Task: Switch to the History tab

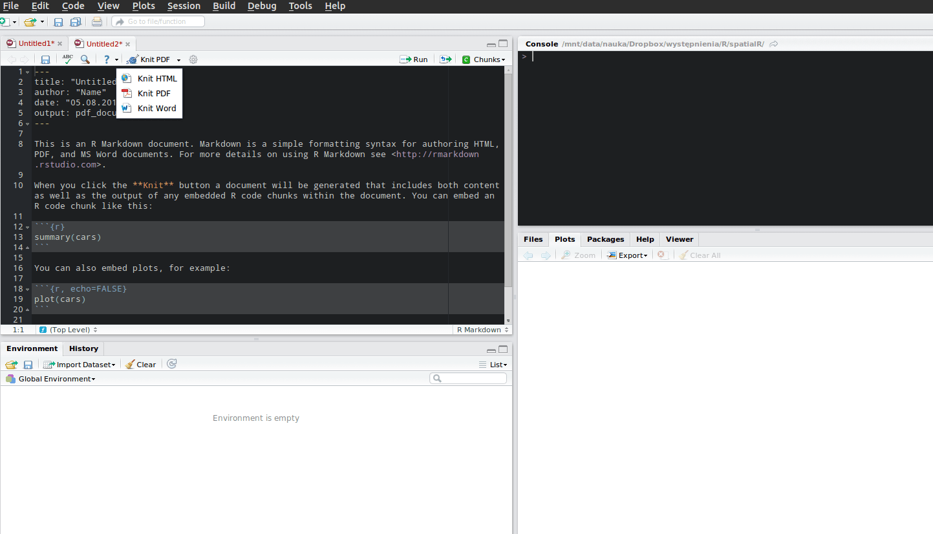Action: tap(84, 348)
